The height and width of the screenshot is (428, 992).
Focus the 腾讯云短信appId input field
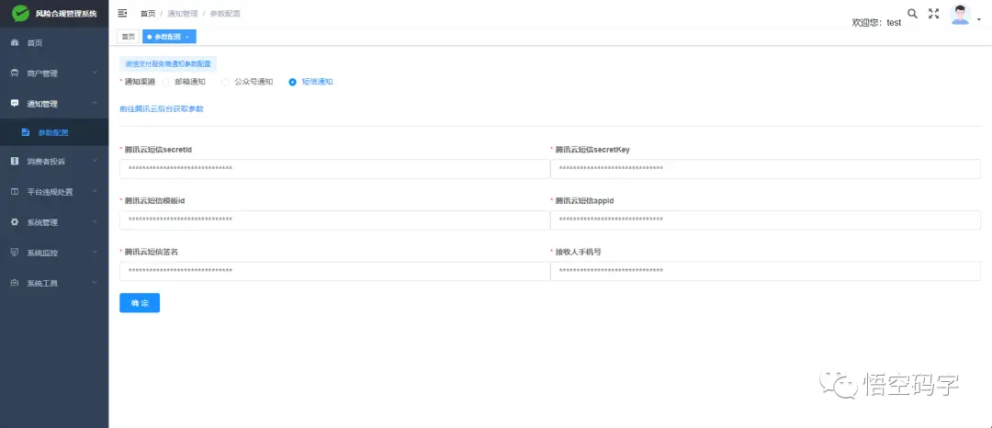click(765, 220)
